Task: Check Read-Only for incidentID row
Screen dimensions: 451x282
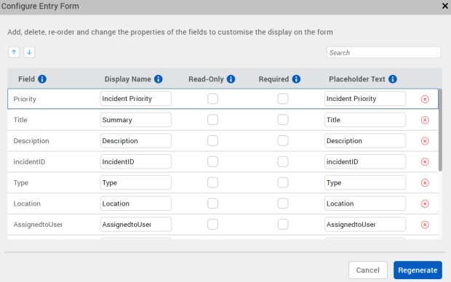Action: (213, 161)
